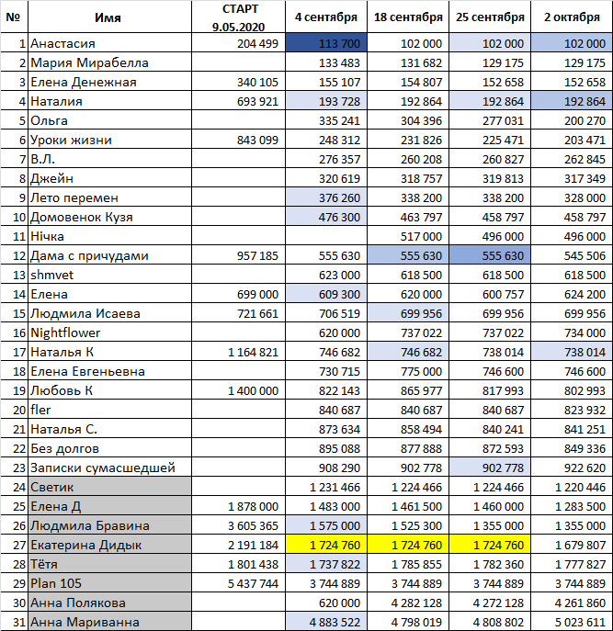Image resolution: width=613 pixels, height=631 pixels.
Task: Select the start value '340 105'
Action: coord(238,82)
